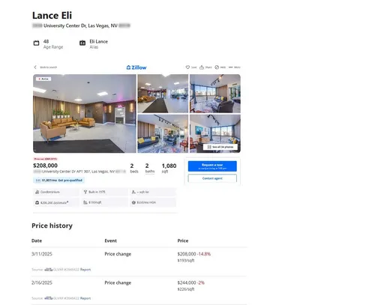Click the Hide listing icon
The width and height of the screenshot is (375, 305).
pyautogui.click(x=217, y=67)
